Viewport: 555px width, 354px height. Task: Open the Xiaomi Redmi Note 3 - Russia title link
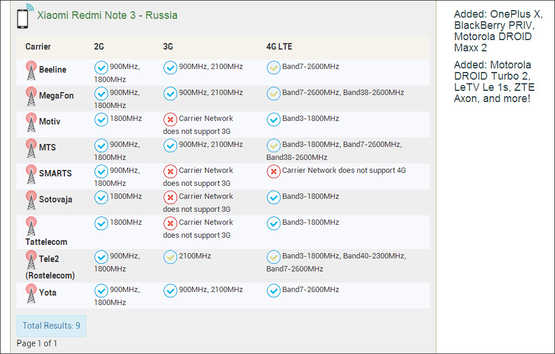point(107,15)
